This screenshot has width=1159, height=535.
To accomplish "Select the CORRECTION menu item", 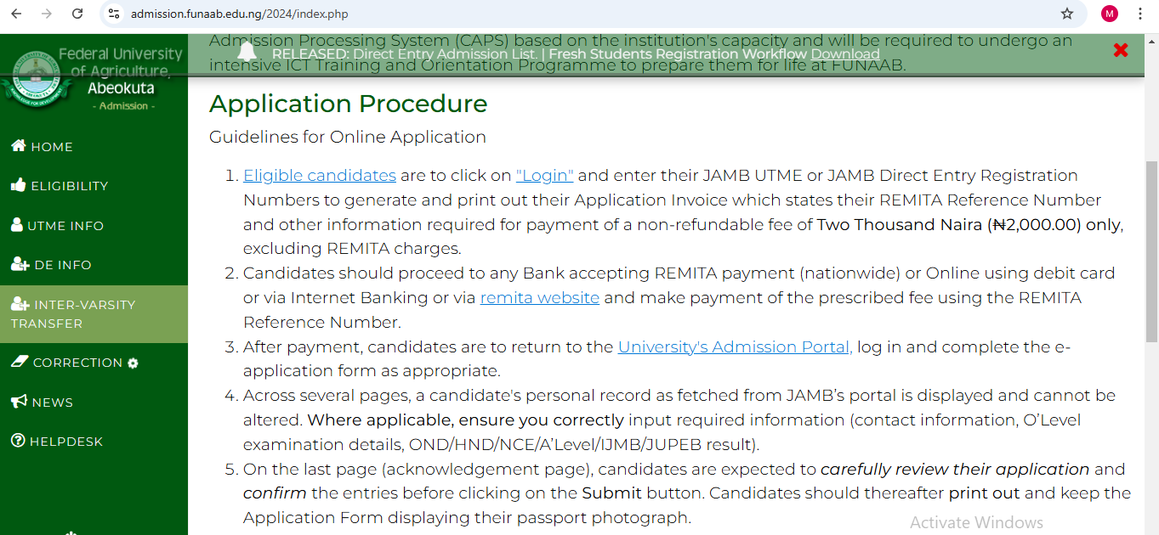I will [x=77, y=362].
